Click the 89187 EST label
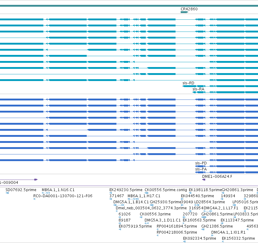This screenshot has height=243, width=258. click(x=125, y=221)
